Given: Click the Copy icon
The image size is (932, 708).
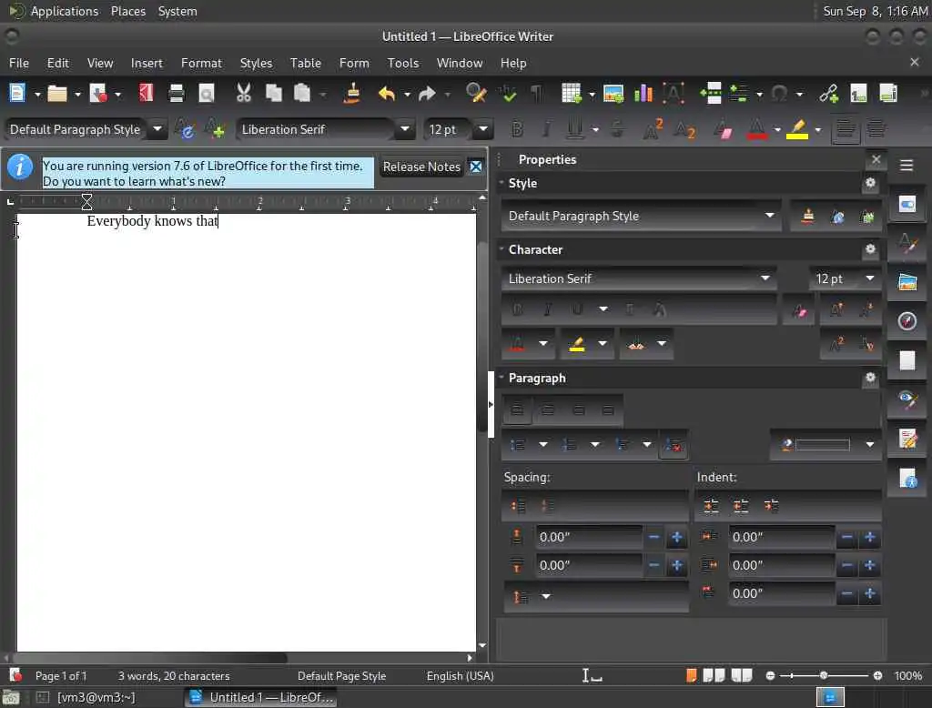Looking at the screenshot, I should pos(273,94).
